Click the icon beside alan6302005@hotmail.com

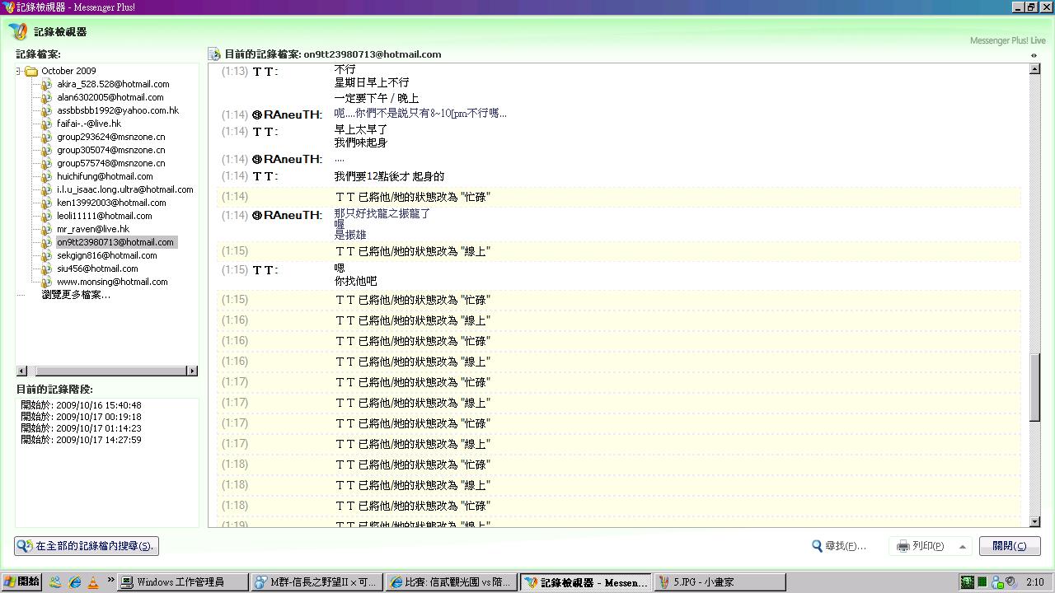click(x=47, y=97)
